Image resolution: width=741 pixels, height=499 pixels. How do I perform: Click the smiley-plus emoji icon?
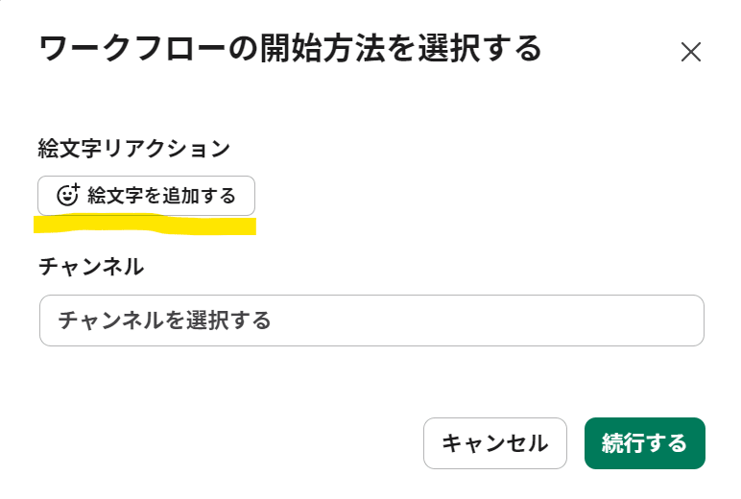click(x=68, y=195)
